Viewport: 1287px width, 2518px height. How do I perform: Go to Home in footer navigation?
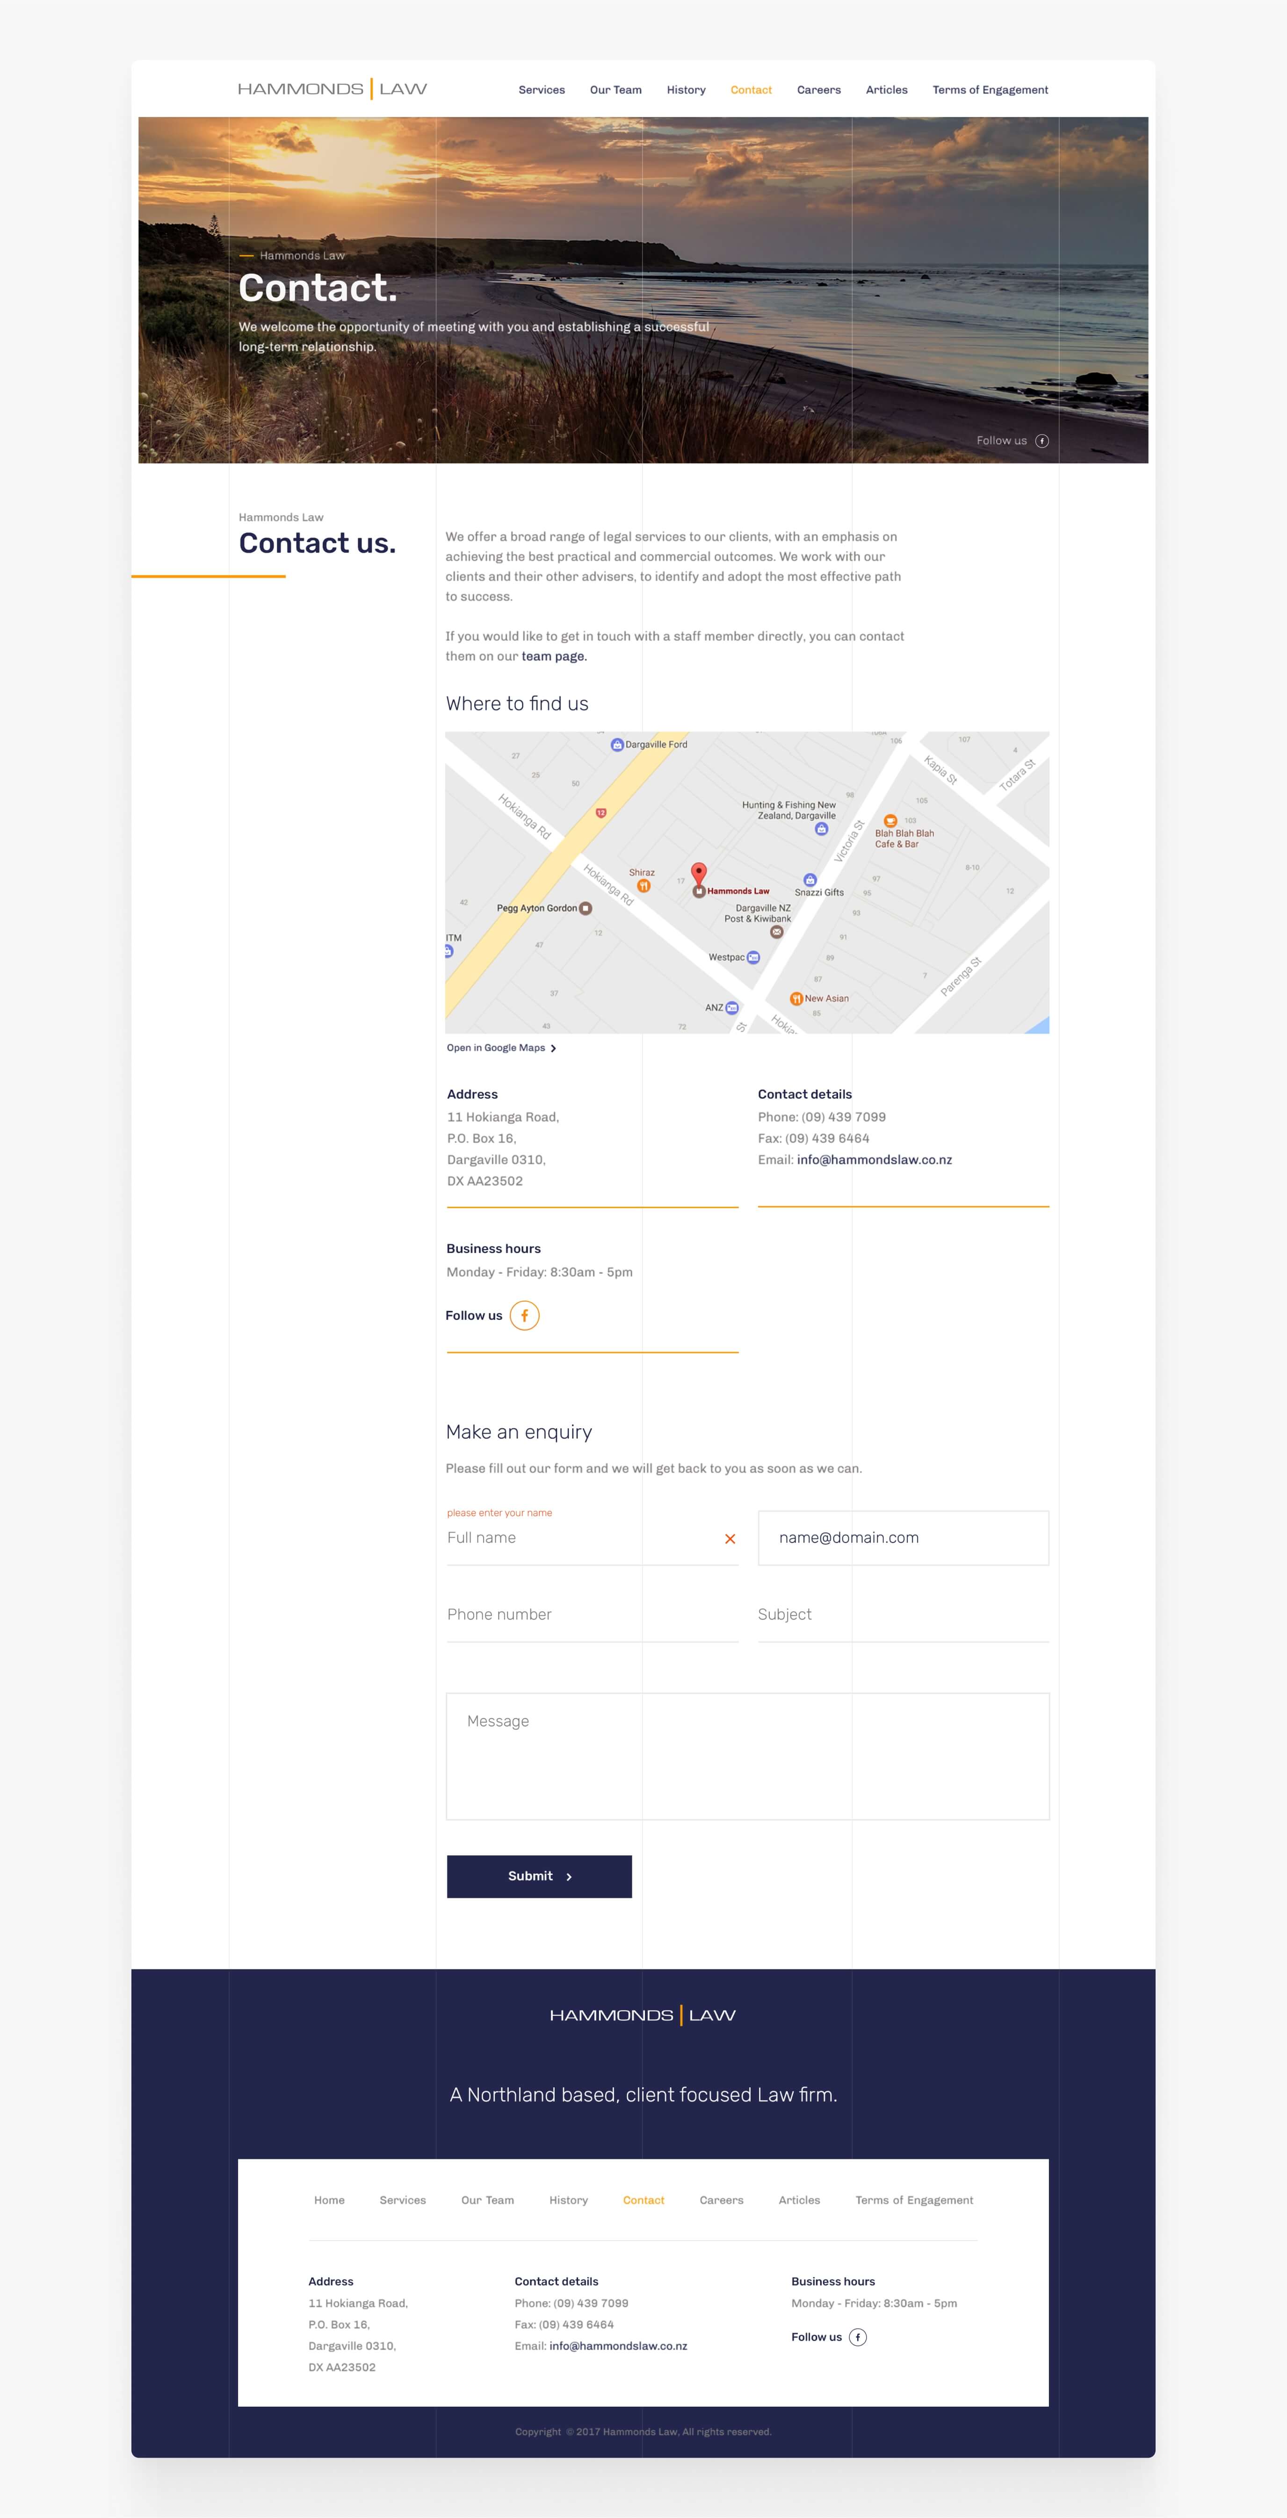click(329, 2200)
